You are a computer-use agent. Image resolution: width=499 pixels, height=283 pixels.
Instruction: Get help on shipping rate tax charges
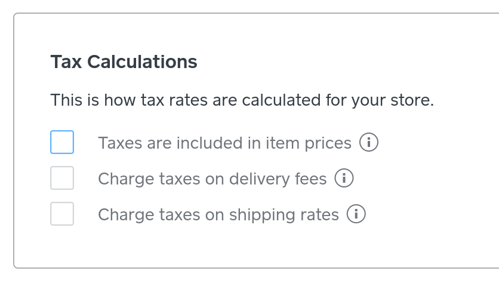tap(356, 214)
